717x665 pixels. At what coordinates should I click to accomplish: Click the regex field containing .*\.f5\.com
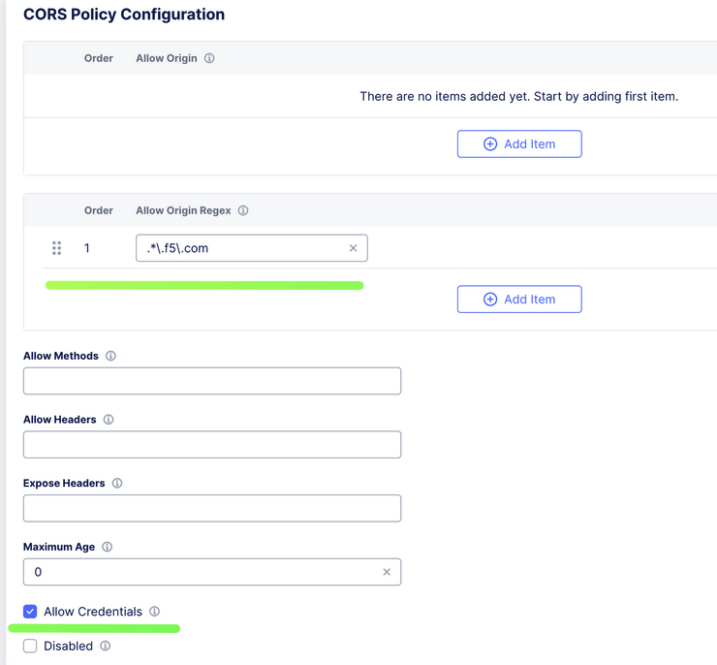[x=240, y=248]
